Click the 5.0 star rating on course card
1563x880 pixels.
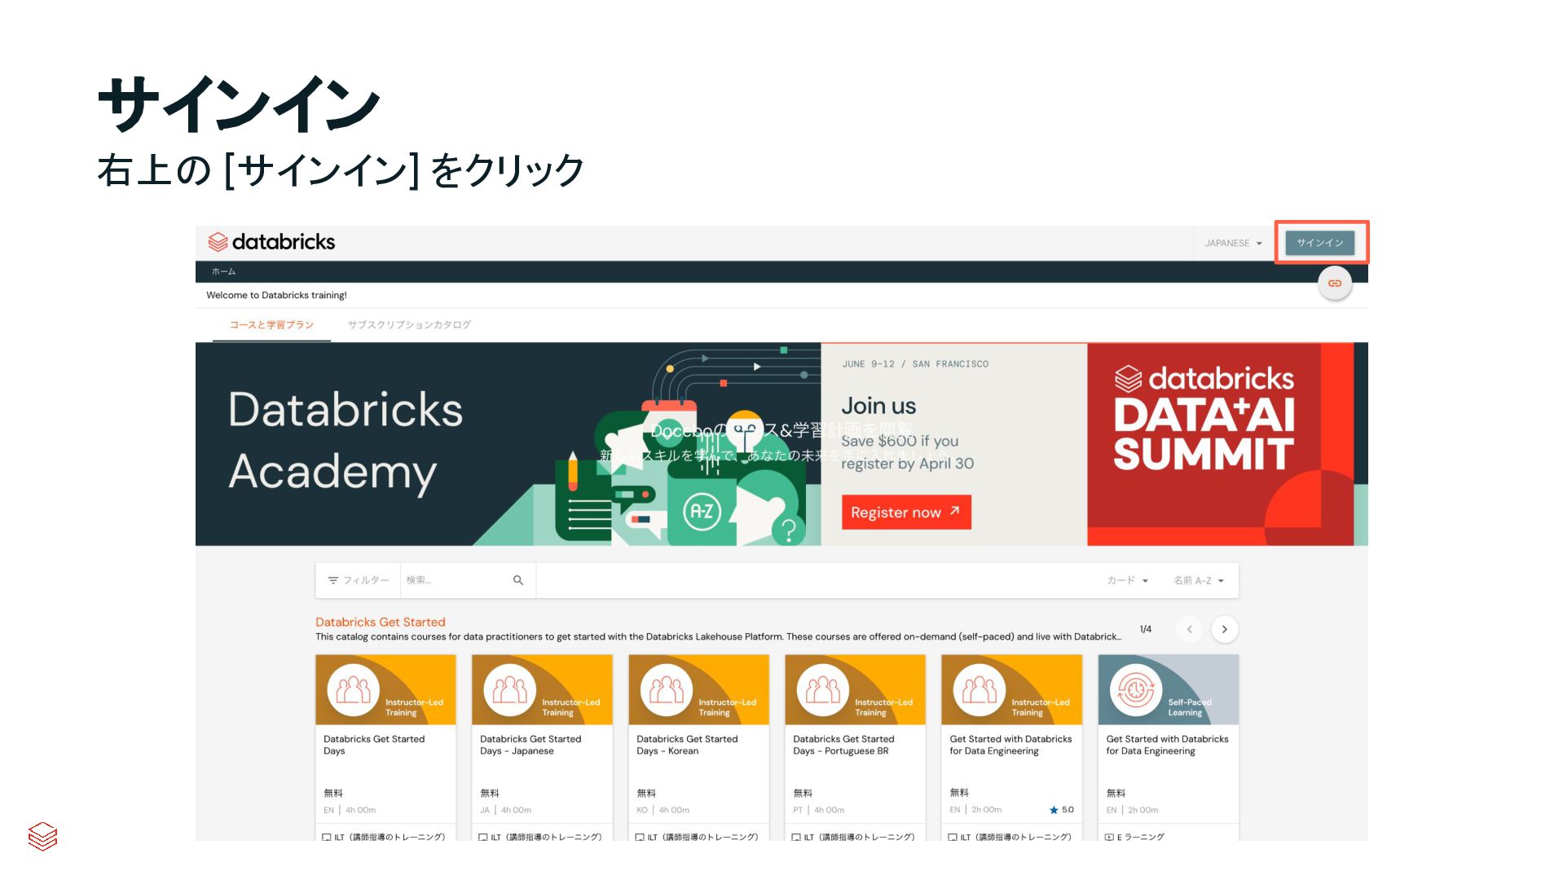tap(1062, 810)
